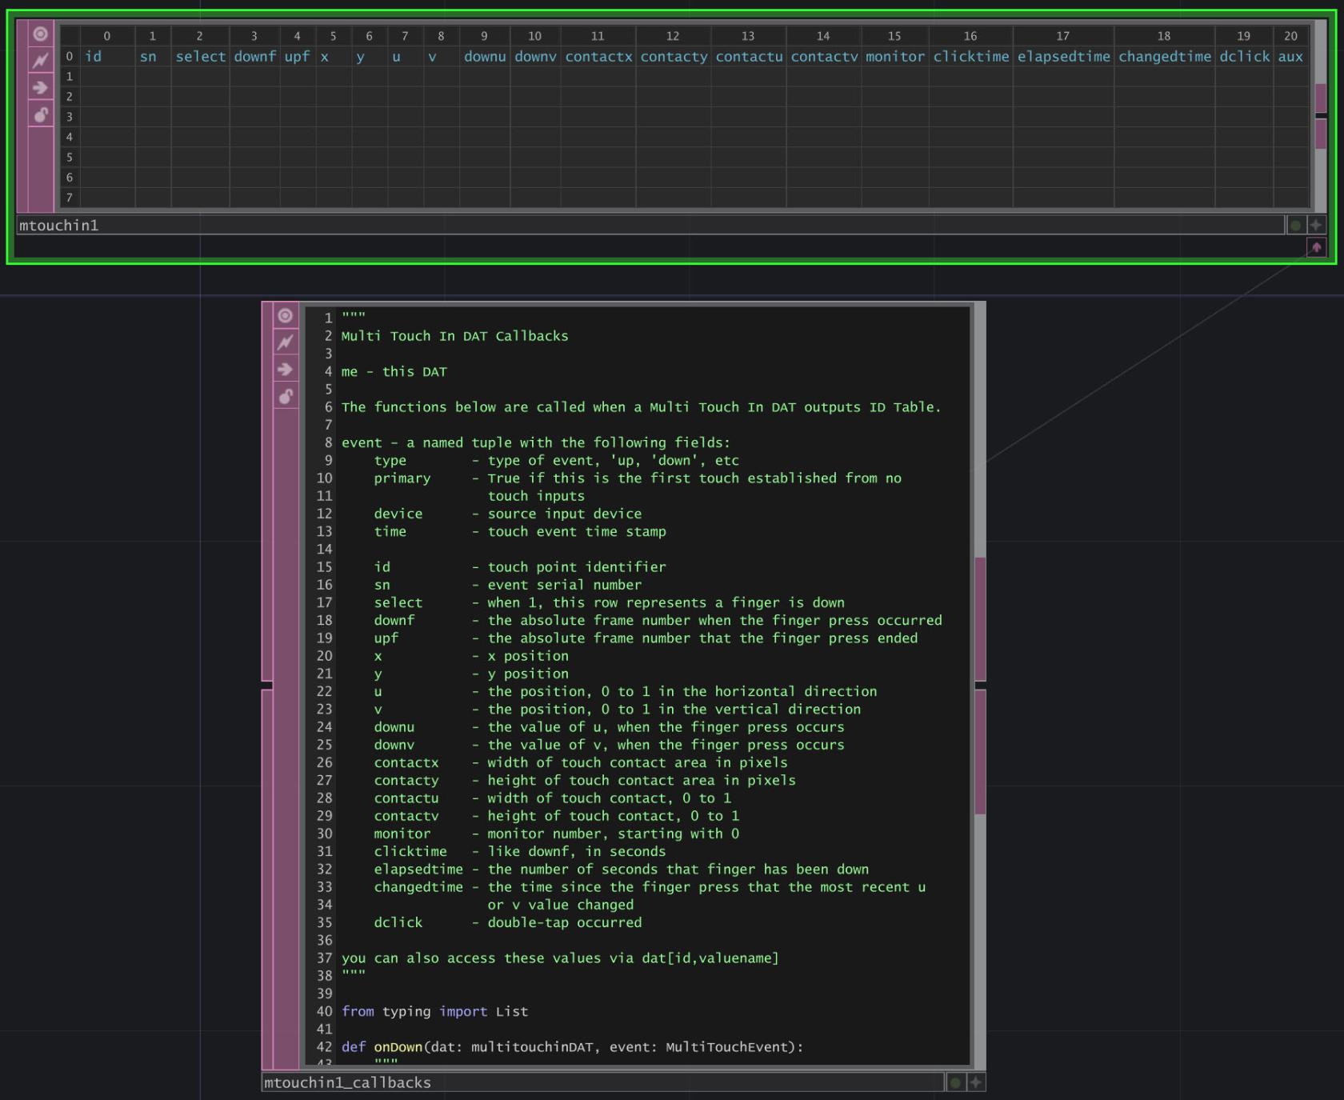This screenshot has height=1100, width=1344.
Task: Click row 0 header in the ID table
Action: click(x=69, y=57)
